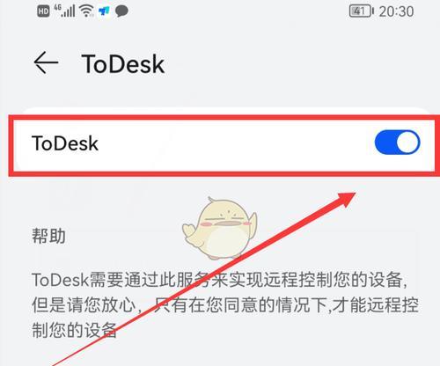Tap the help line starting ToDesk需要通过此服务
This screenshot has height=366, width=440.
[x=219, y=280]
